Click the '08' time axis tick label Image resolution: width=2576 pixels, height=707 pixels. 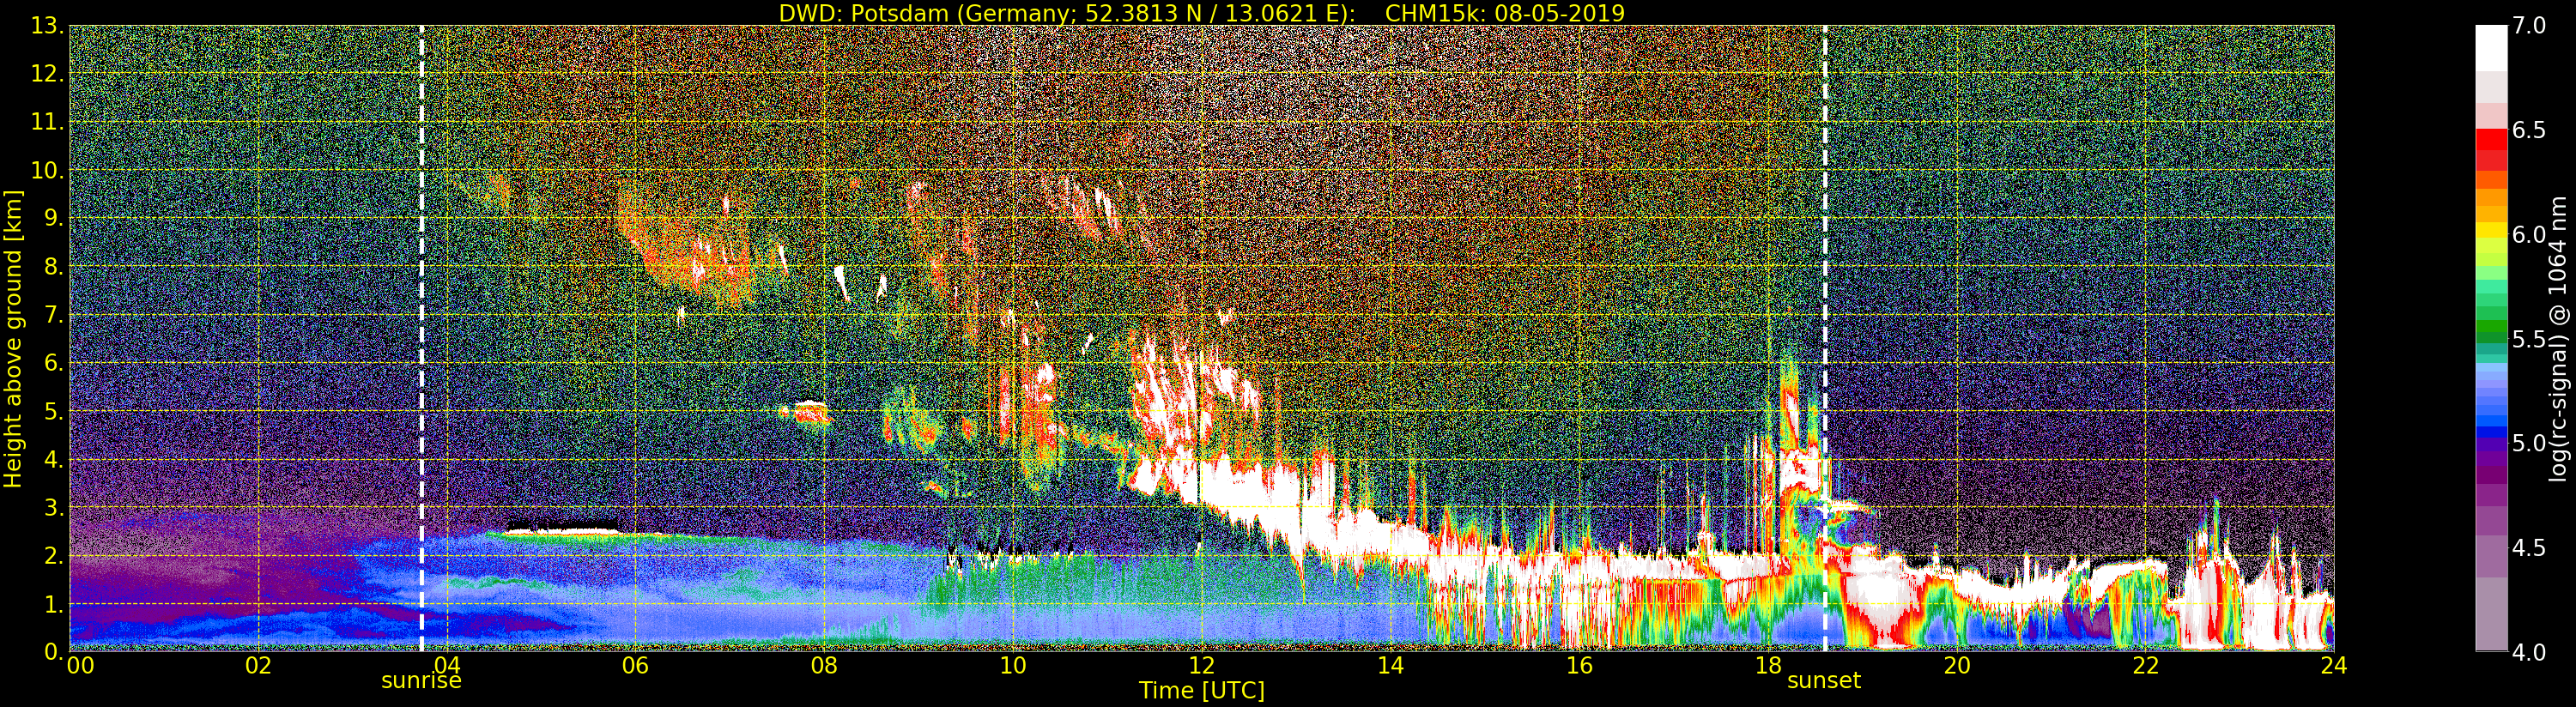(x=823, y=666)
